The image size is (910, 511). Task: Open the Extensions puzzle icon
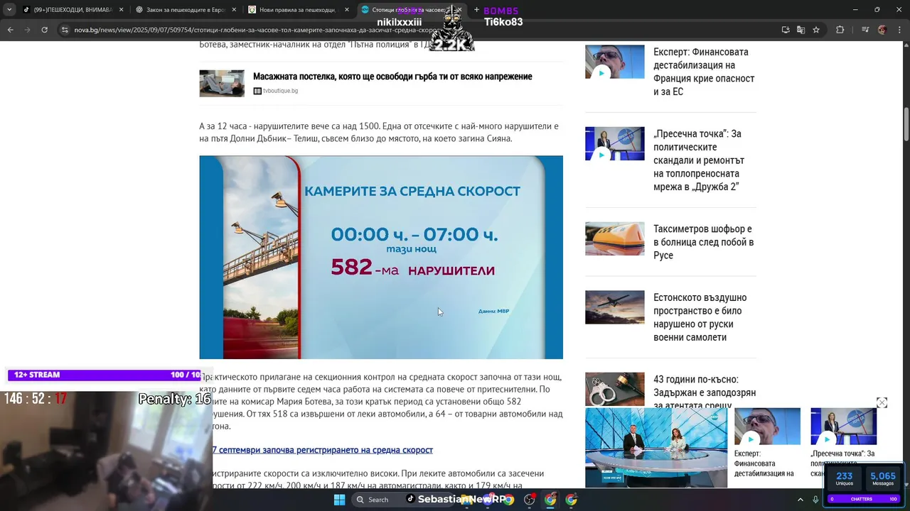tap(840, 30)
